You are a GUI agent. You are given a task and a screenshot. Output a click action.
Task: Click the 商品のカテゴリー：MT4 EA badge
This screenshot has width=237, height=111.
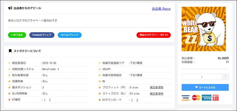tap(154, 35)
